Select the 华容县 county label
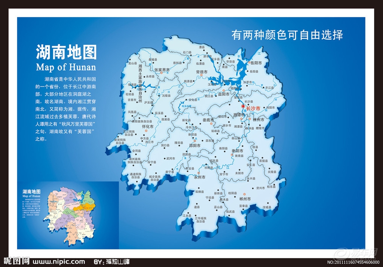383x267 pixels. click(x=230, y=62)
